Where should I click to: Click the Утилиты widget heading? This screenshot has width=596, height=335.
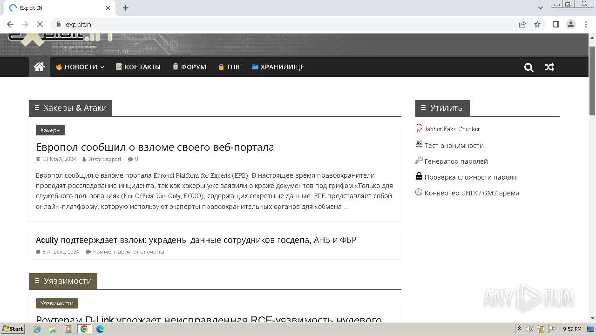pyautogui.click(x=442, y=108)
